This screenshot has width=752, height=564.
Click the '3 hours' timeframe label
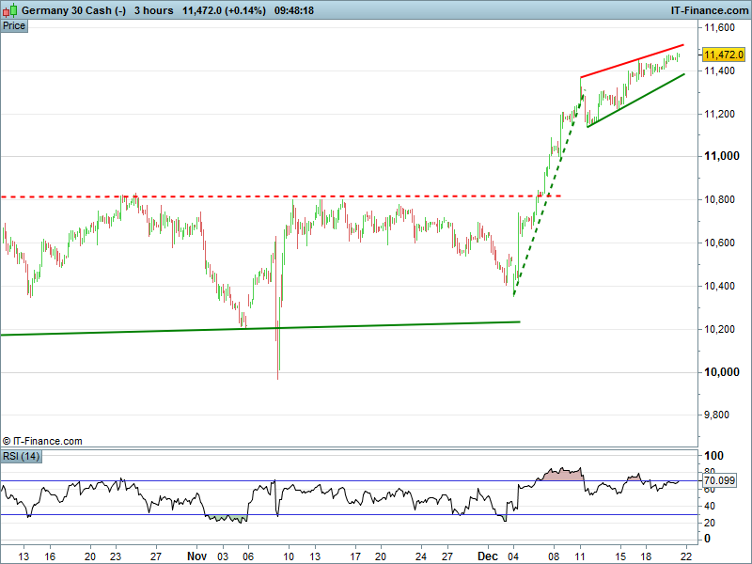pyautogui.click(x=153, y=10)
